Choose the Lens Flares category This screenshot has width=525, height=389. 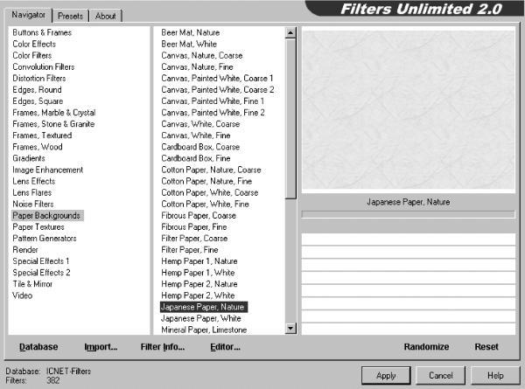pos(32,192)
